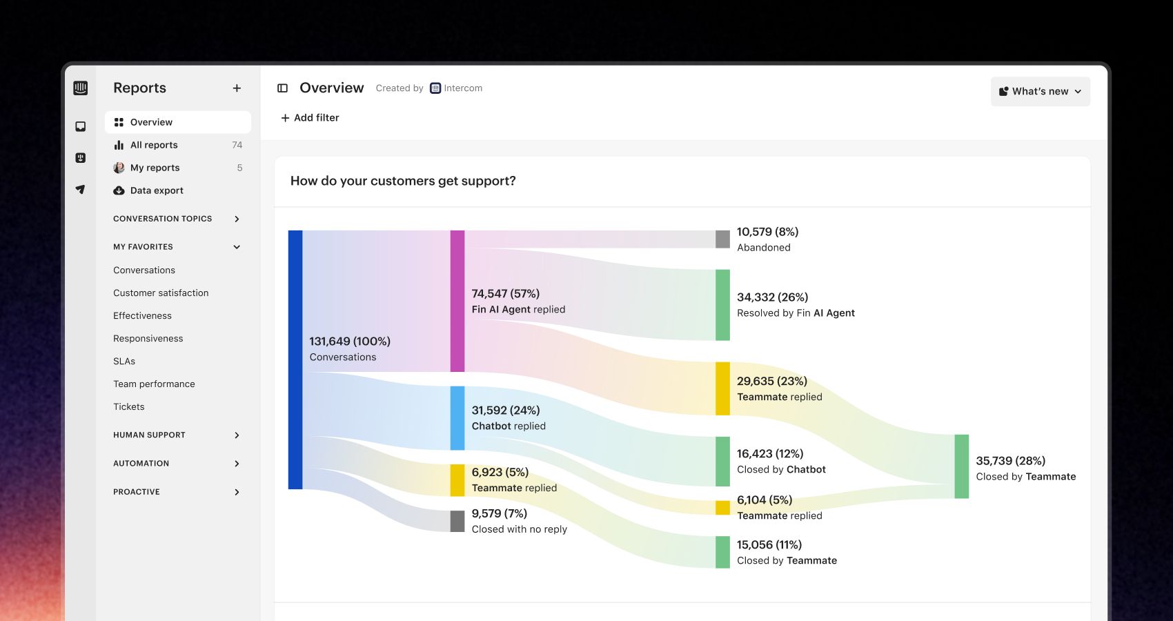
Task: Click the All reports bar chart icon
Action: (x=119, y=145)
